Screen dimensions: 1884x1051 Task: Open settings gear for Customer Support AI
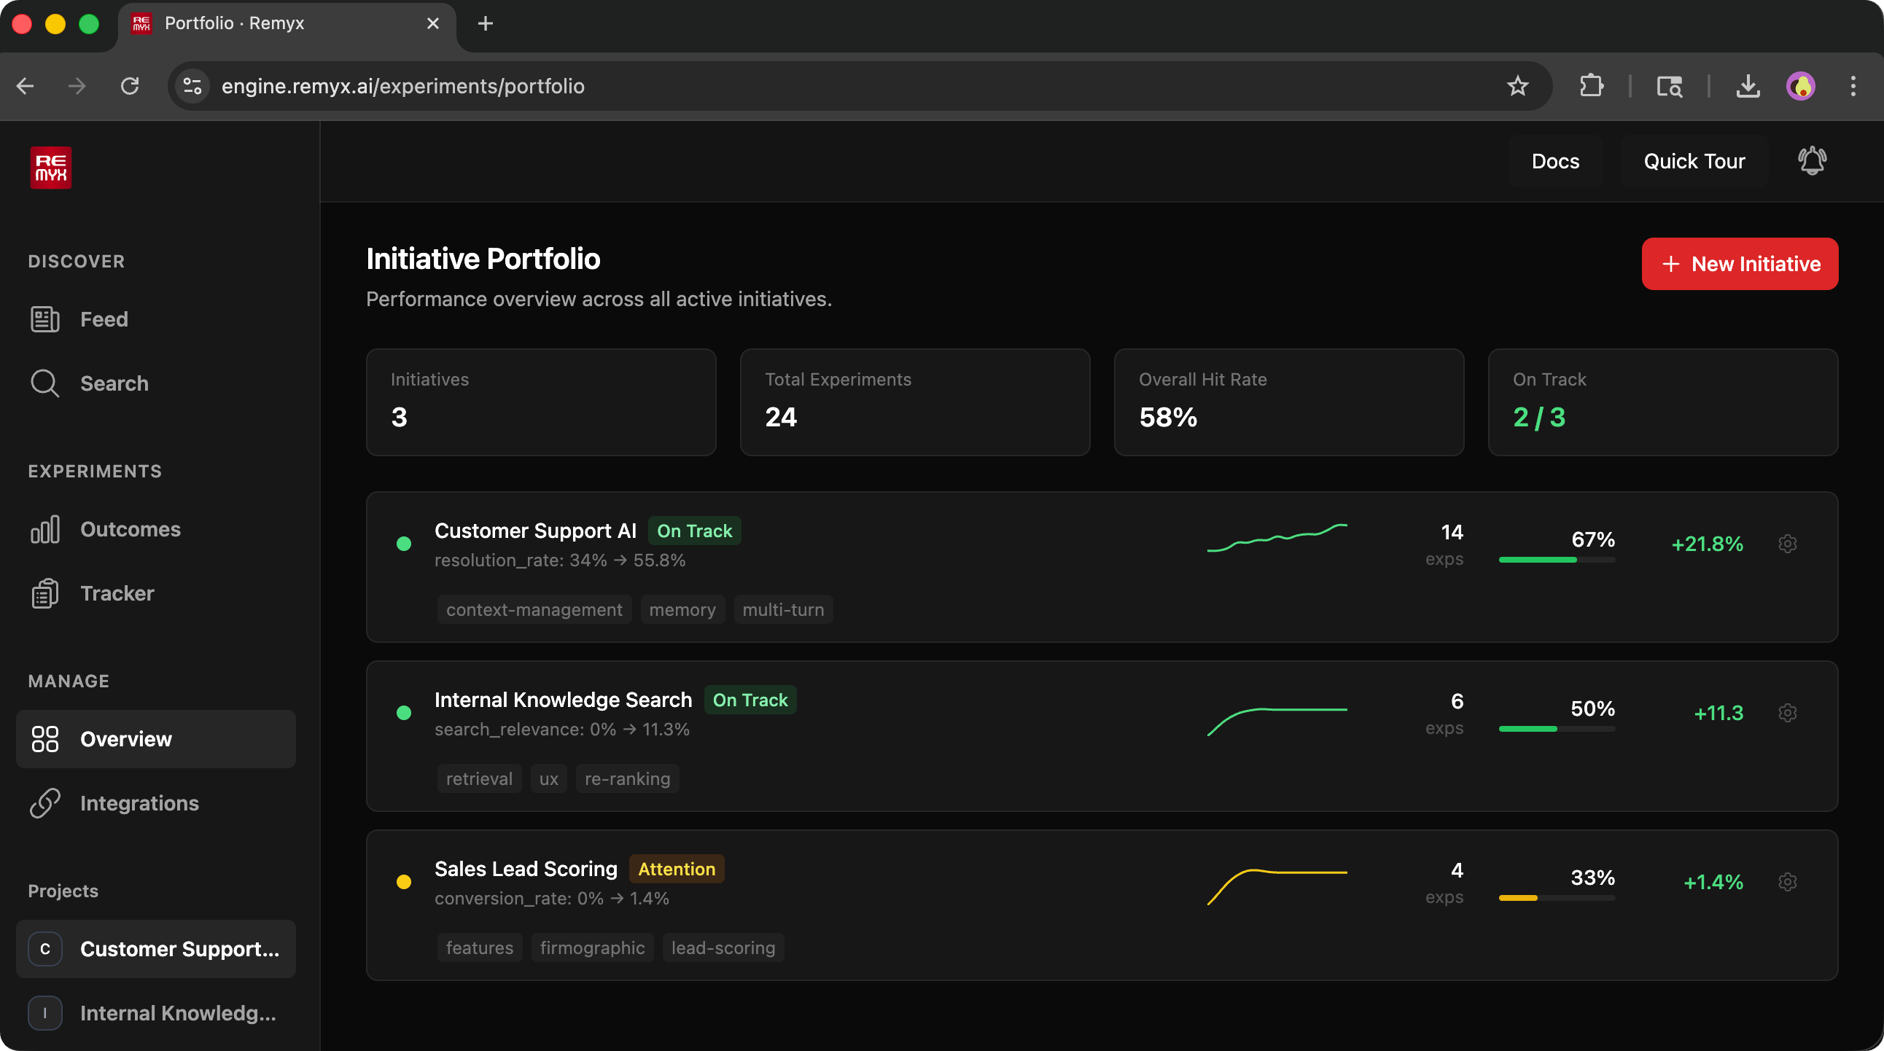click(1787, 544)
